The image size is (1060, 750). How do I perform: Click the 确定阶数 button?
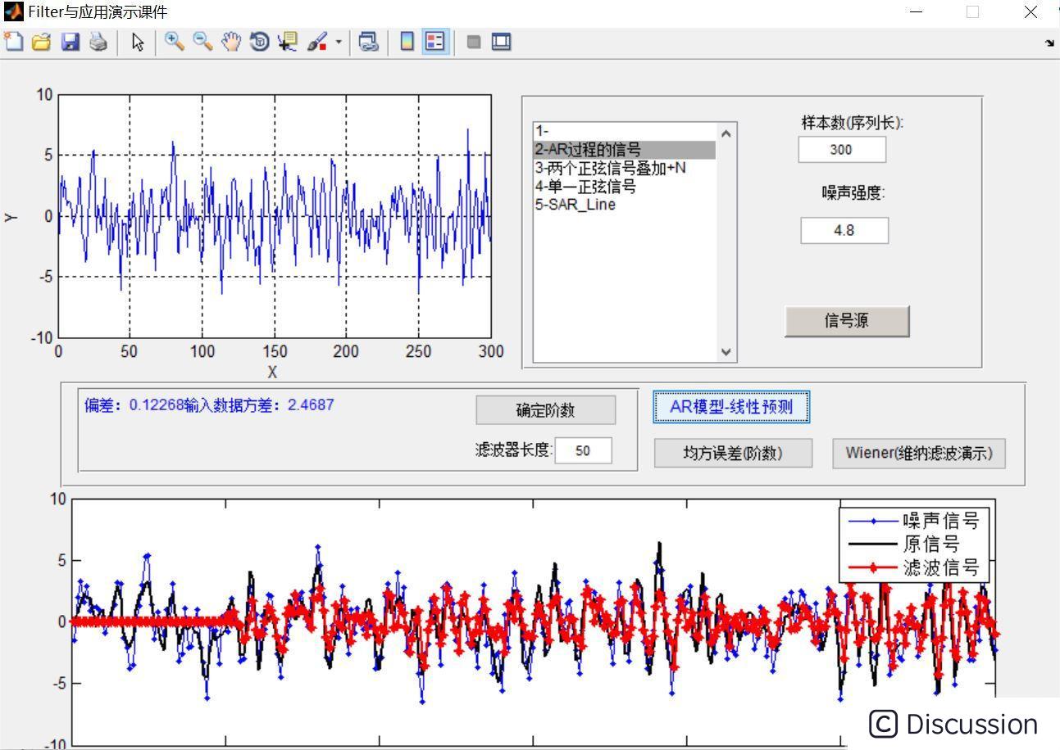546,410
